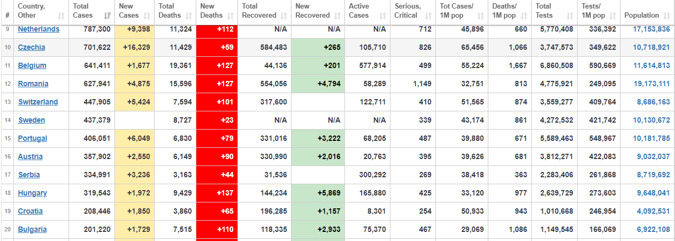Click Population column sort icon
The width and height of the screenshot is (675, 241).
coord(667,16)
